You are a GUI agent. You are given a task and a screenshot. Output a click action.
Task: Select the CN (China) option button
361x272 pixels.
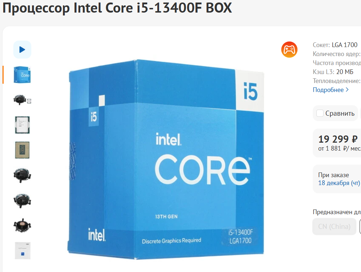[334, 226]
